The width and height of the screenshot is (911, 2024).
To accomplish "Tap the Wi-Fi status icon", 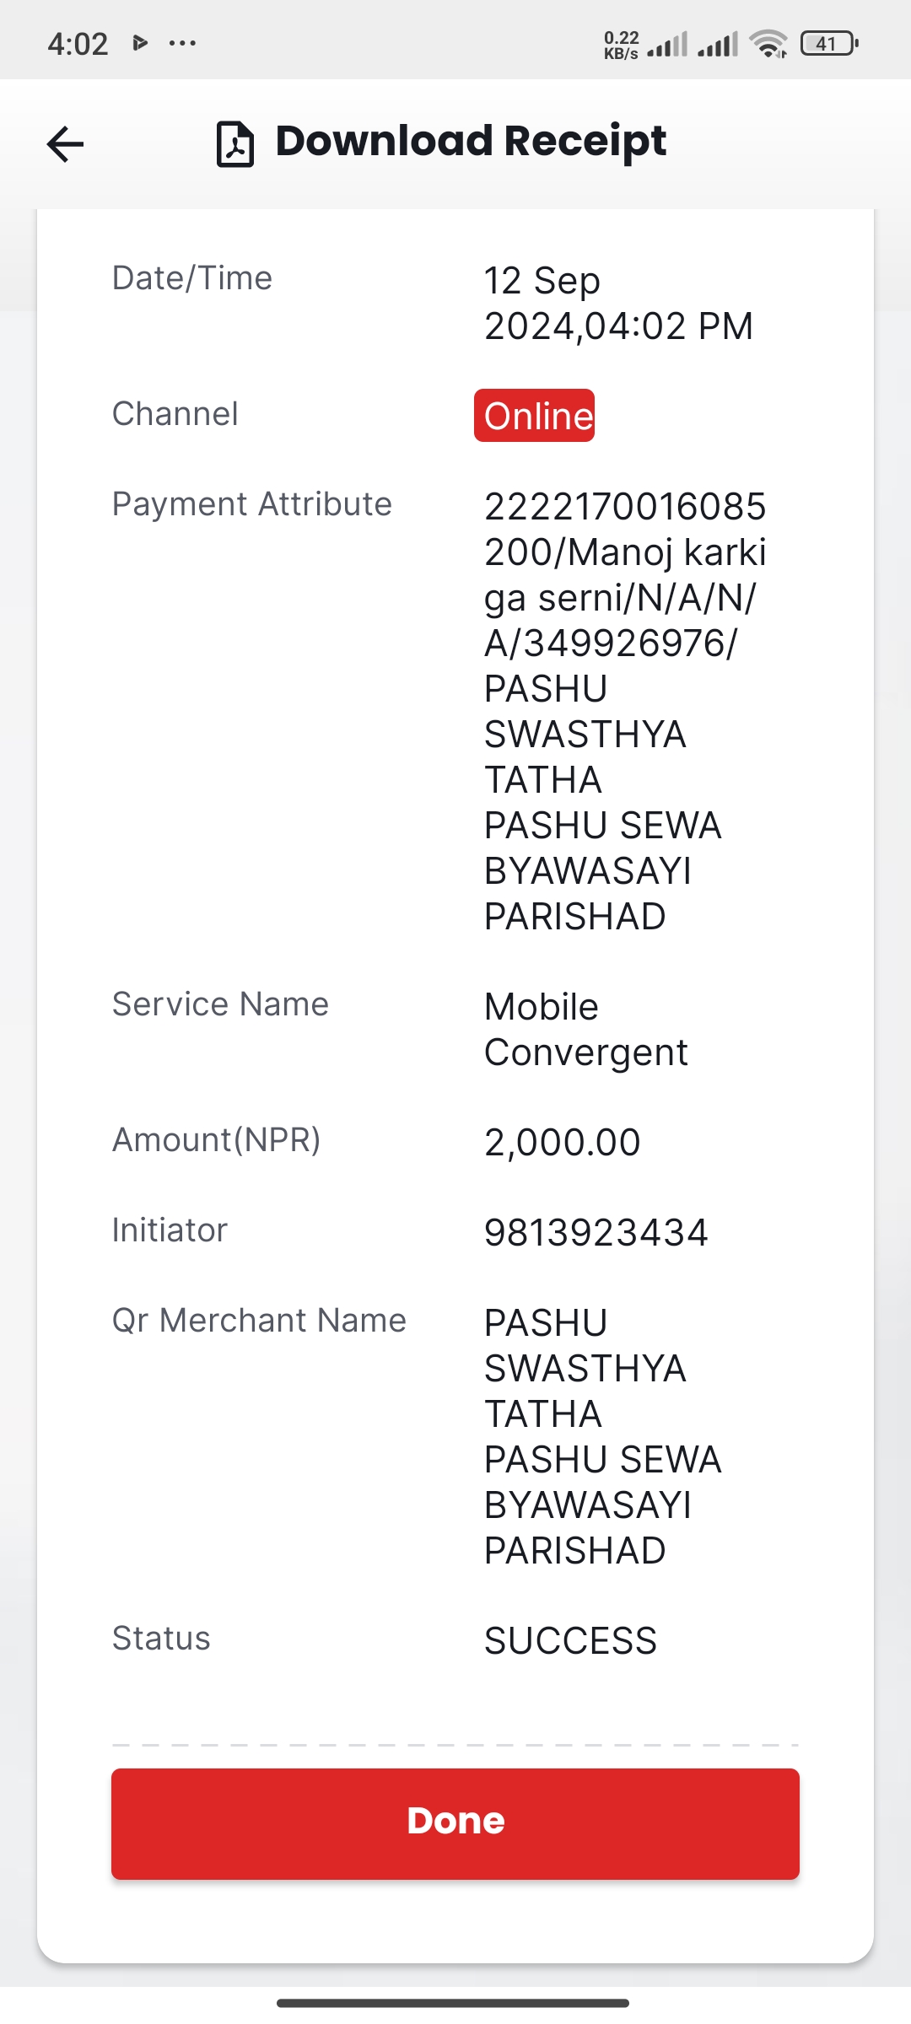I will click(x=768, y=43).
